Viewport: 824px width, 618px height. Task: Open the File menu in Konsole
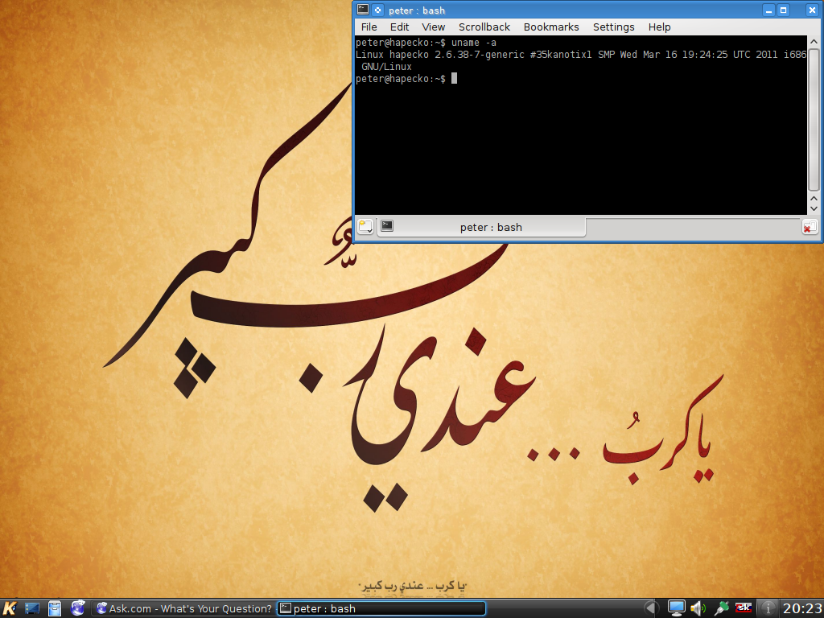pyautogui.click(x=369, y=27)
